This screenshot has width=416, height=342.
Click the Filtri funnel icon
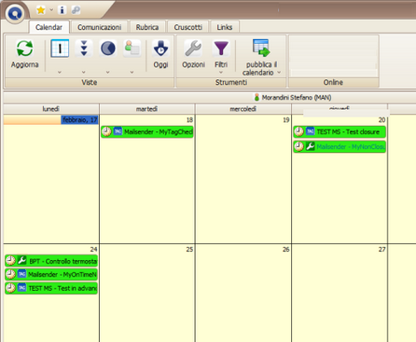[221, 48]
